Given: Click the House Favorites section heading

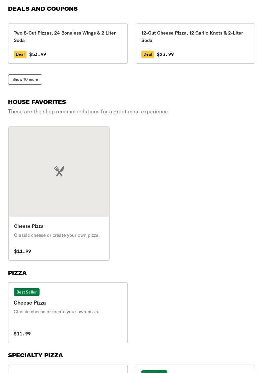Looking at the screenshot, I should pos(37,102).
